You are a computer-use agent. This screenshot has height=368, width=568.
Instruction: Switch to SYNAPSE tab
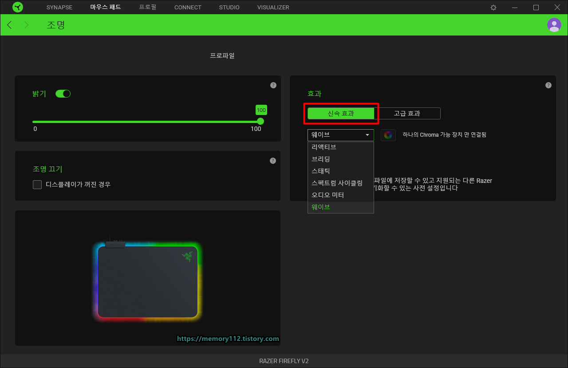coord(59,8)
